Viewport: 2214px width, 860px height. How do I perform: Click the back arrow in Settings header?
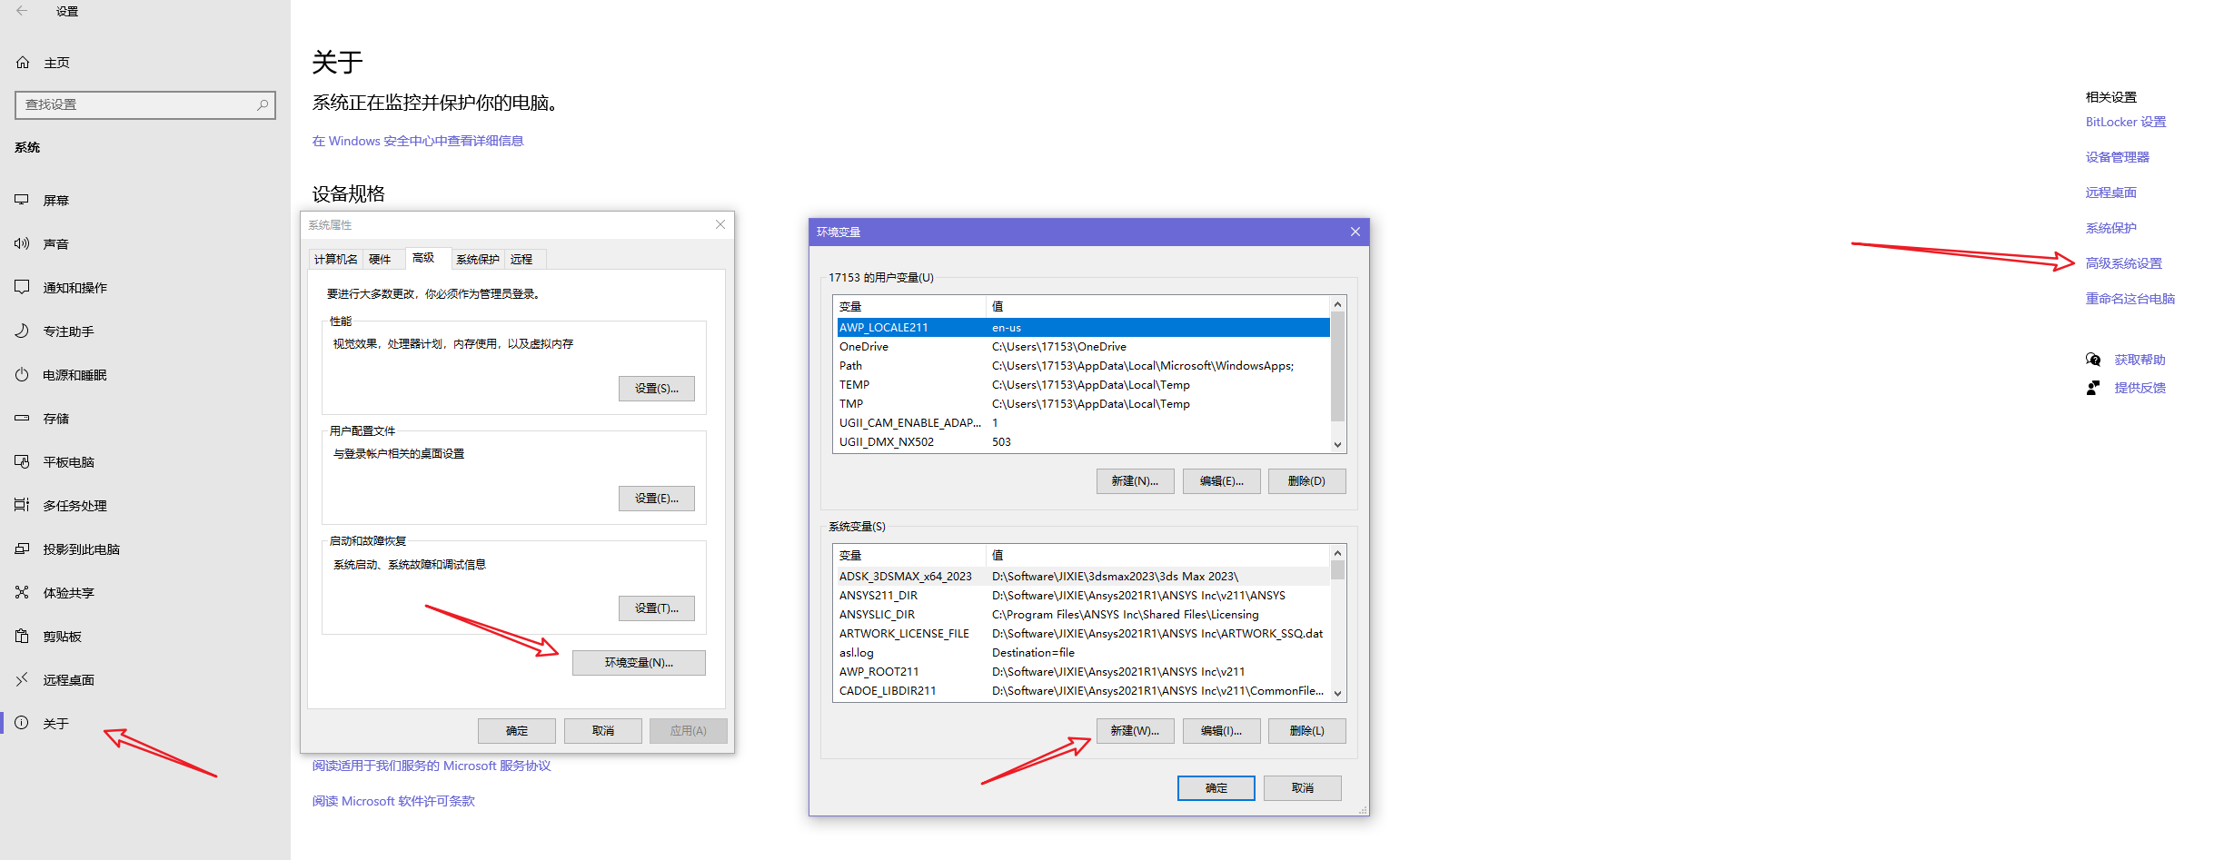coord(22,11)
